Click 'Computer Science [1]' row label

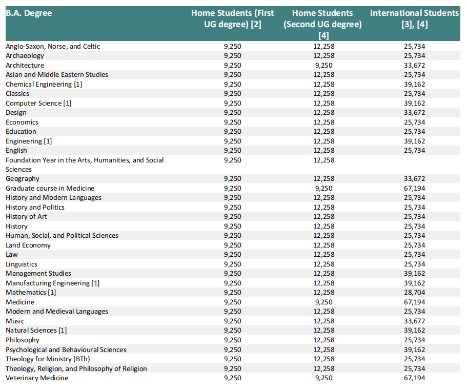(x=38, y=104)
